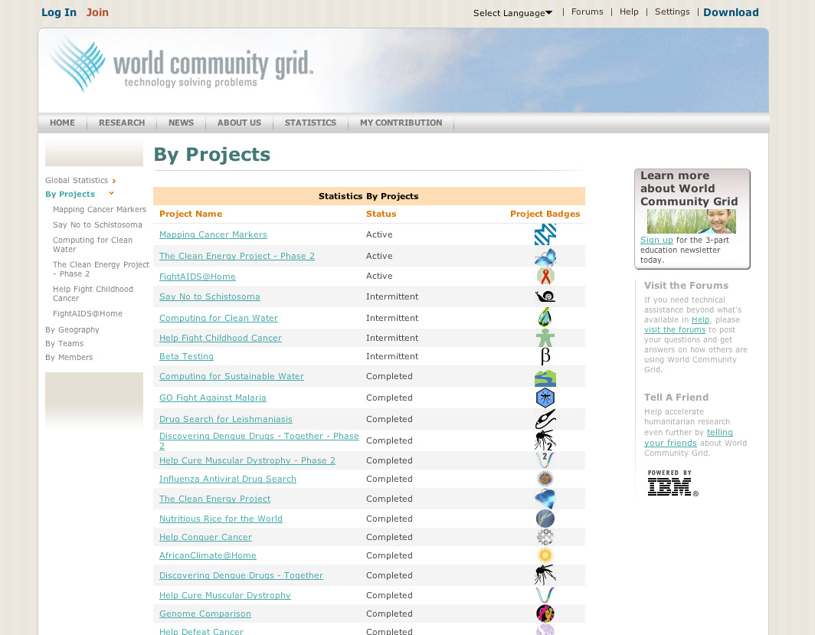Click the Log In link
Viewport: 815px width, 635px height.
pyautogui.click(x=59, y=12)
